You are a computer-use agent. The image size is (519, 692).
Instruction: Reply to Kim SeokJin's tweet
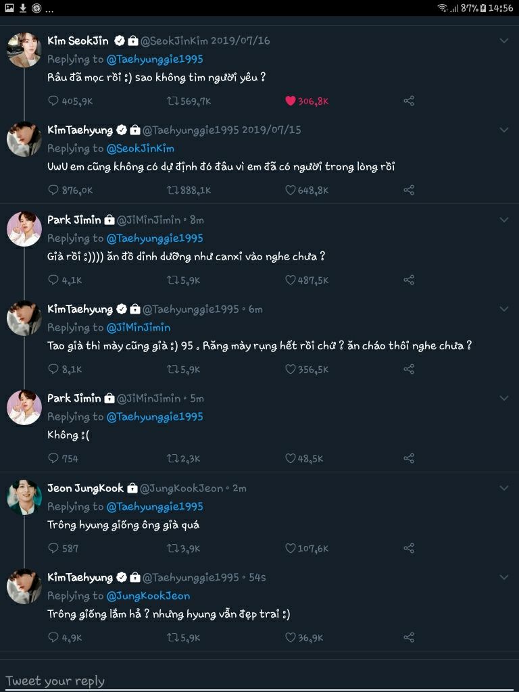point(53,101)
